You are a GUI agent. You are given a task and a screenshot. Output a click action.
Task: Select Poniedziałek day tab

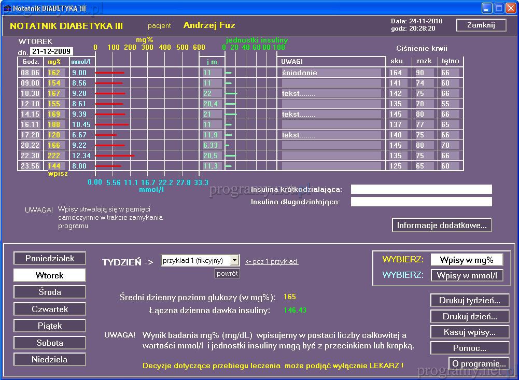pyautogui.click(x=50, y=258)
